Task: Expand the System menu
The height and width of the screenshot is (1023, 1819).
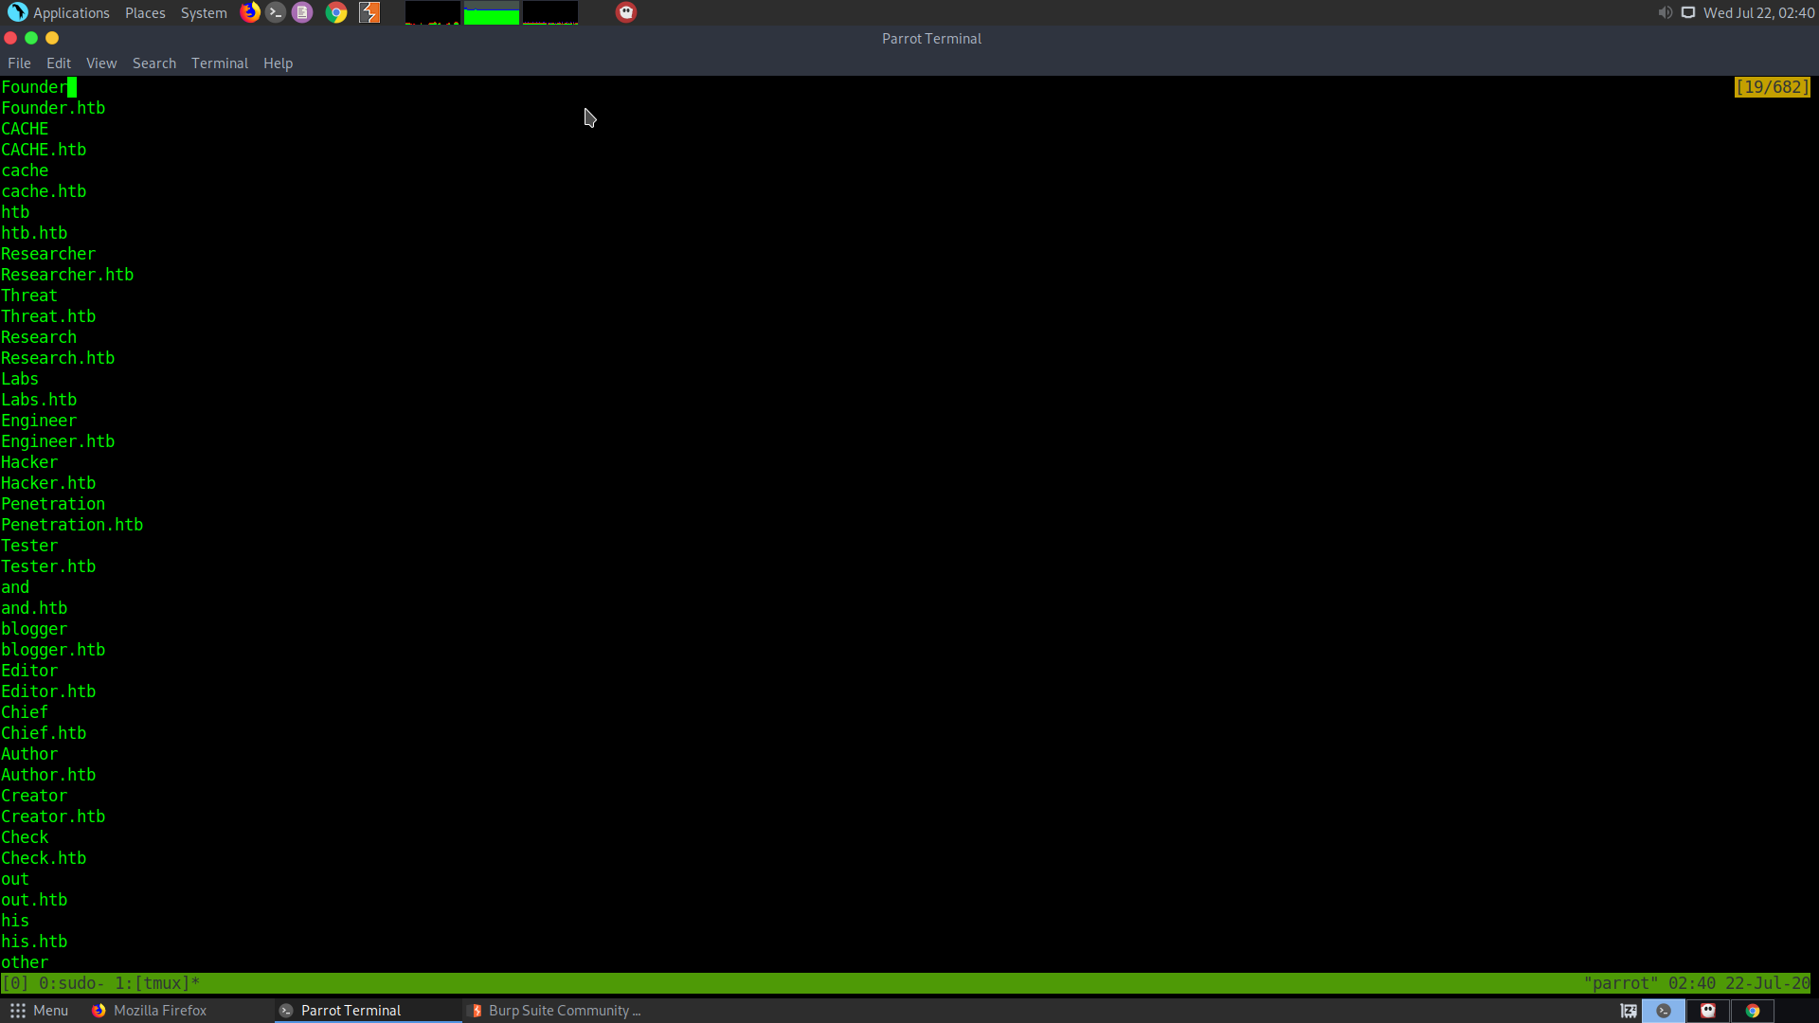Action: (x=204, y=12)
